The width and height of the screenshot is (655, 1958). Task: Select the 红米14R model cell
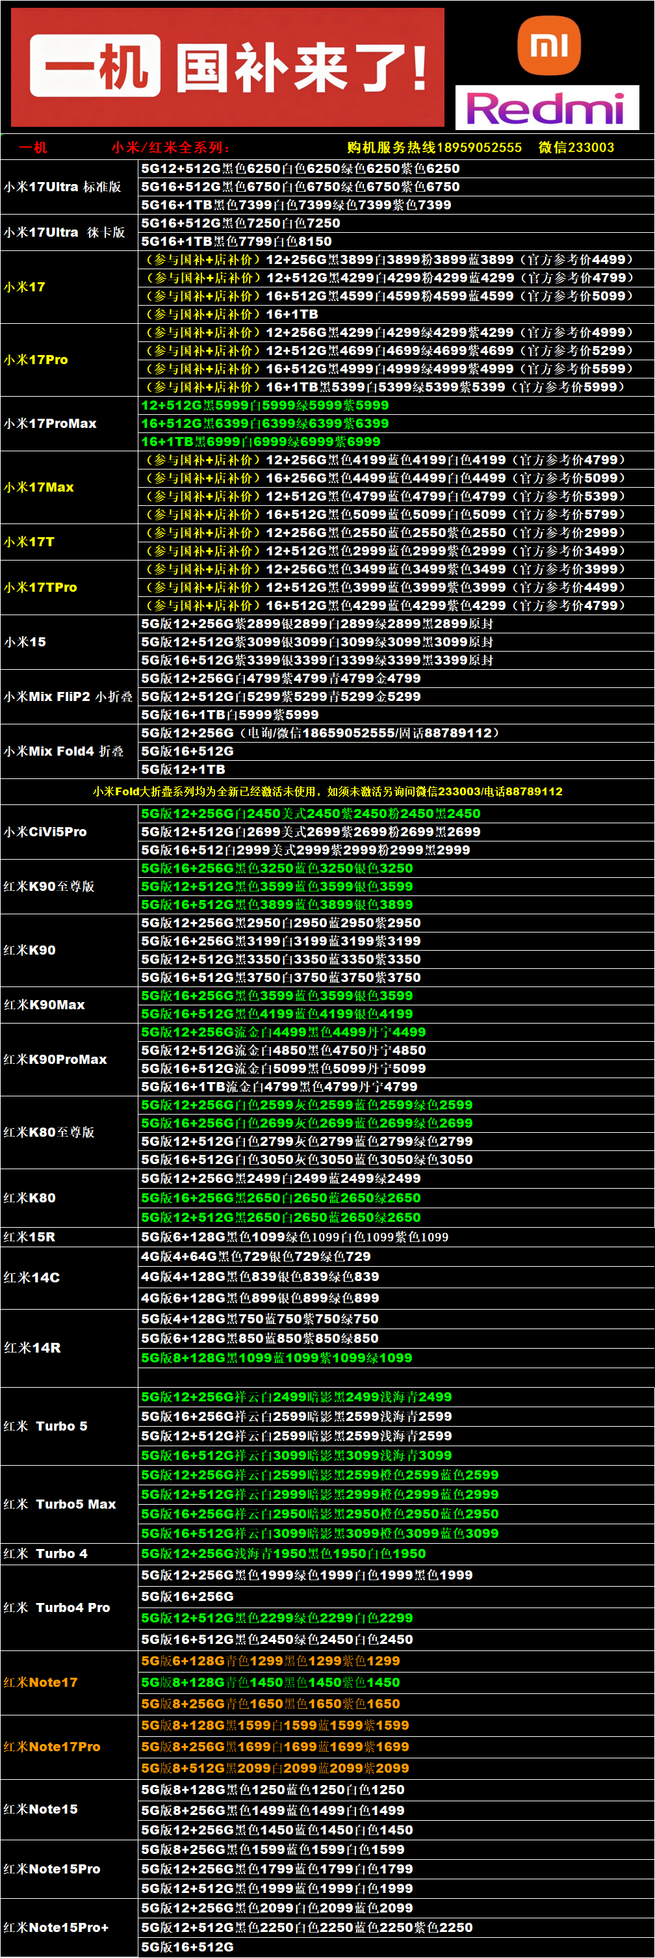69,1349
